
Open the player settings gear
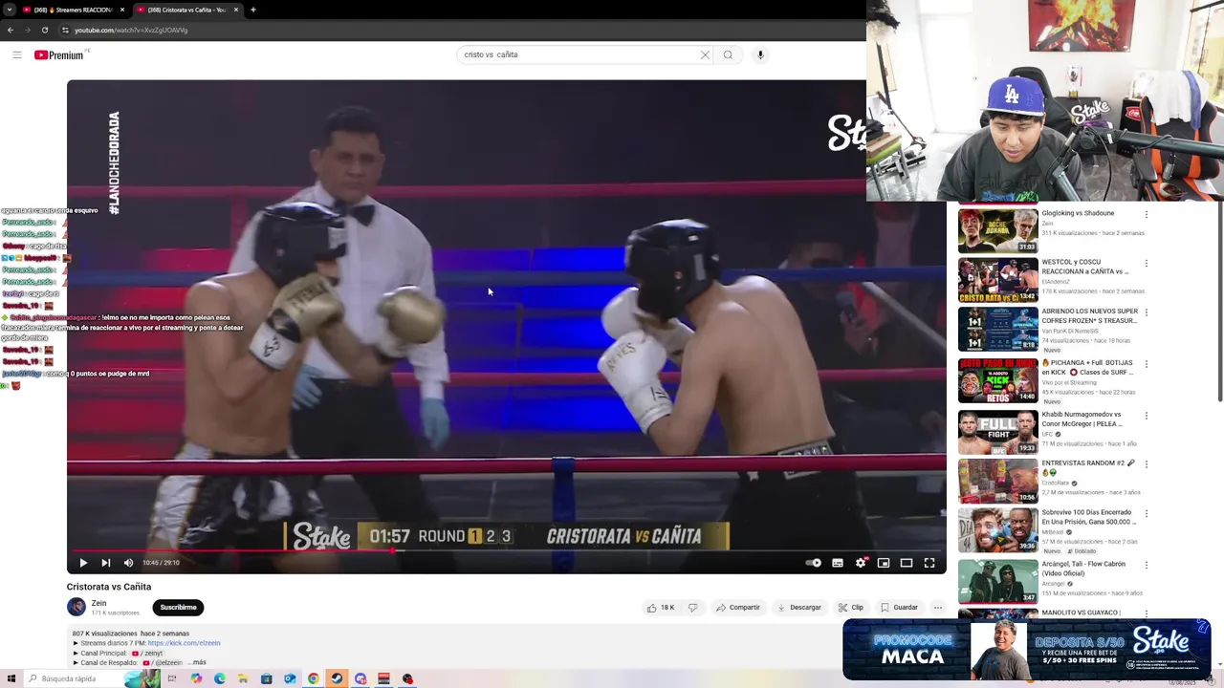(861, 563)
